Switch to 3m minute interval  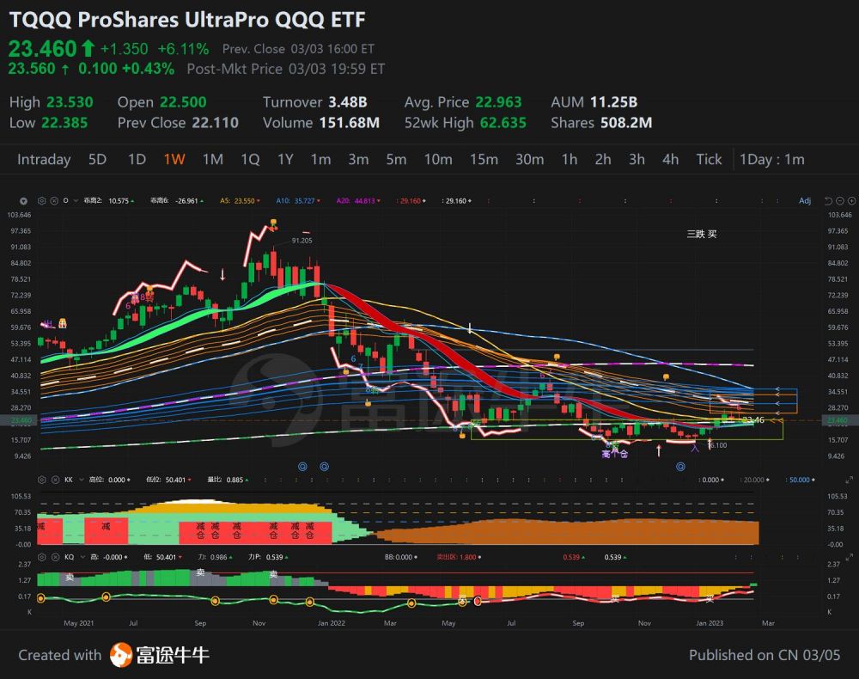pos(358,160)
